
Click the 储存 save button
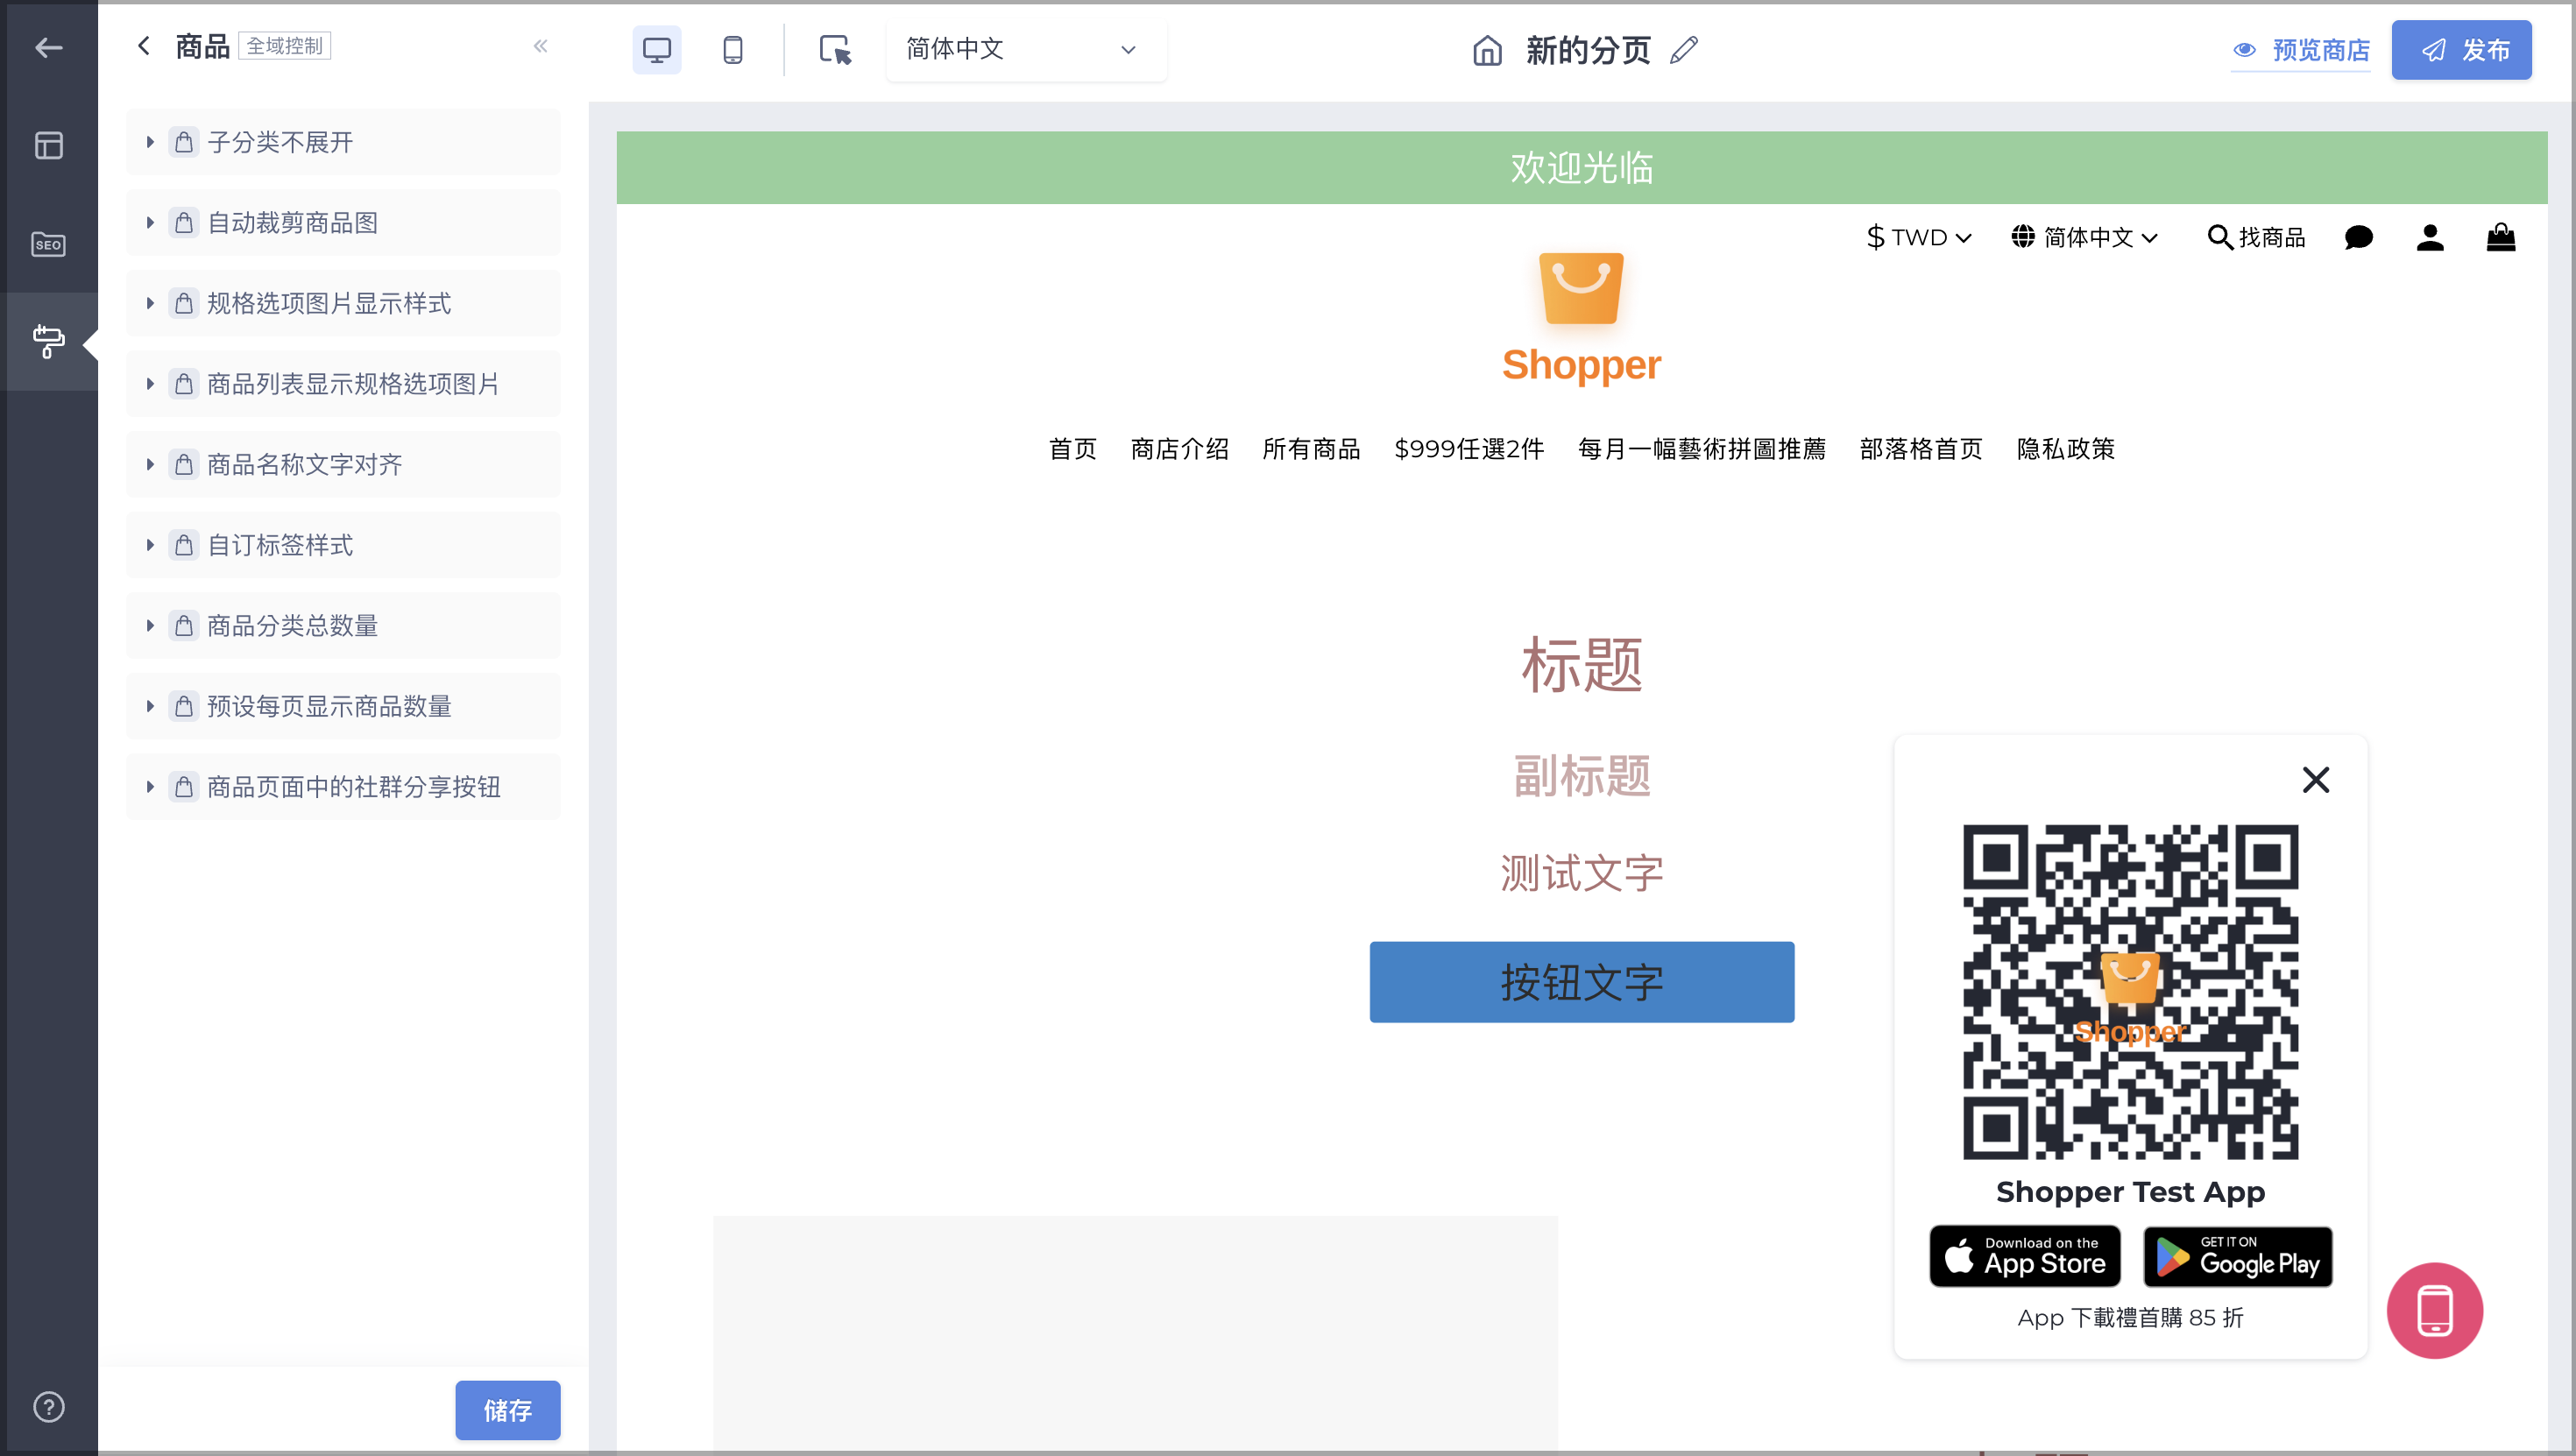click(x=508, y=1410)
